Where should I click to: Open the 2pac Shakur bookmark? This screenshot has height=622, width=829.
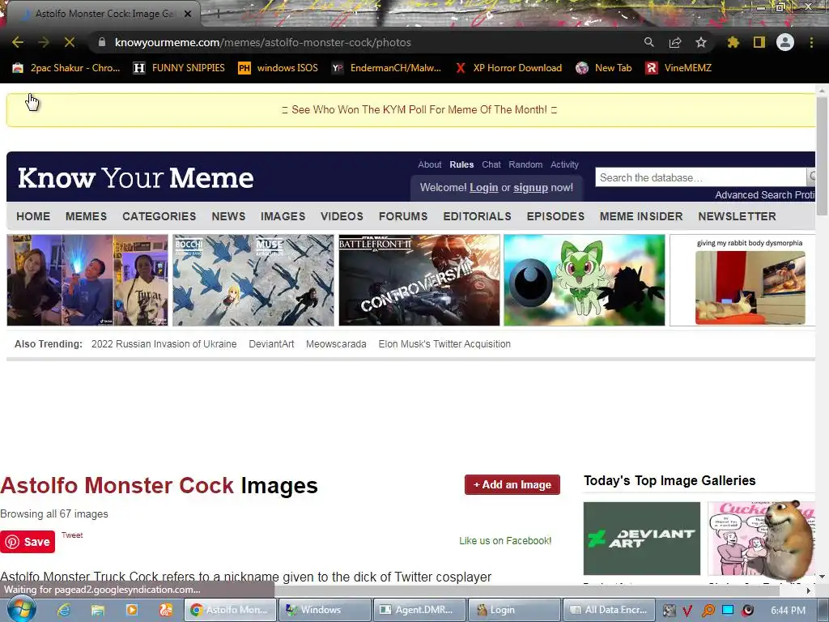[66, 68]
